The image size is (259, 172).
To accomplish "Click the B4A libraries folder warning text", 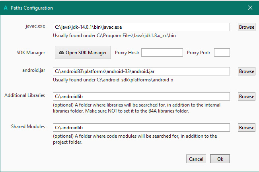I will click(136, 108).
